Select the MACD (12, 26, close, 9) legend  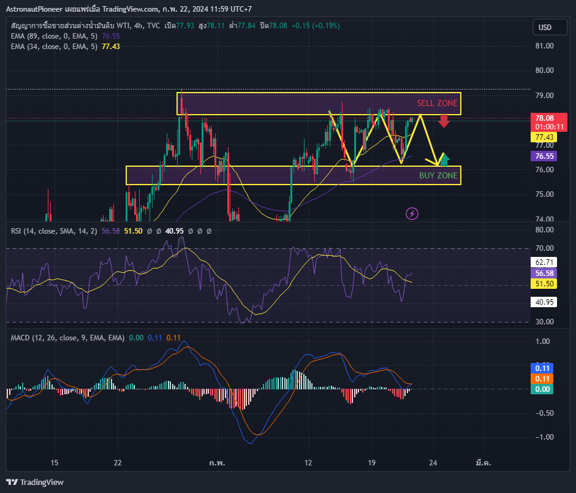pos(67,337)
